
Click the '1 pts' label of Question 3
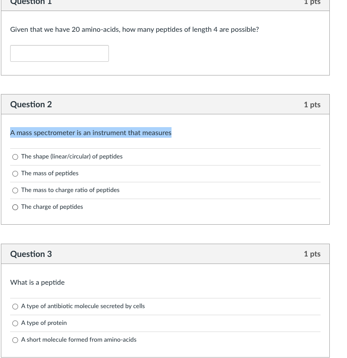pyautogui.click(x=312, y=254)
